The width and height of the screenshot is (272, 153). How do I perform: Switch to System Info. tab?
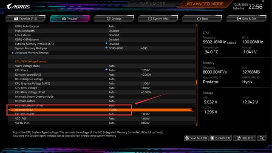(x=158, y=19)
